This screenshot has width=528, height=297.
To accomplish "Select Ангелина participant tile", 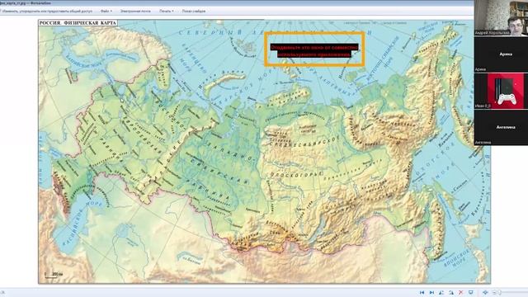I will pos(501,128).
